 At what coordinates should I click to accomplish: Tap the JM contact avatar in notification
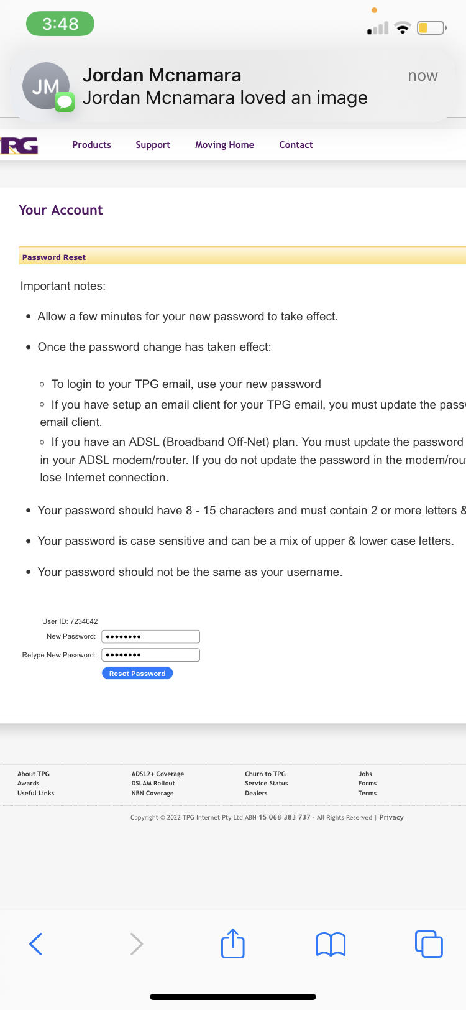point(46,86)
